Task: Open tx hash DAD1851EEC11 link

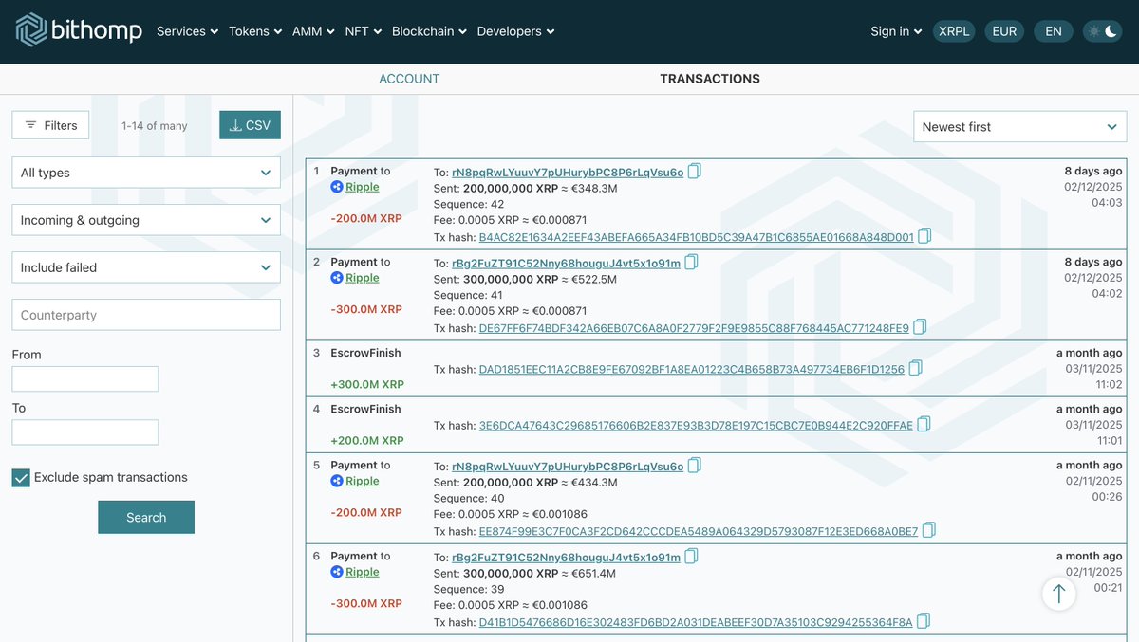Action: [x=691, y=369]
